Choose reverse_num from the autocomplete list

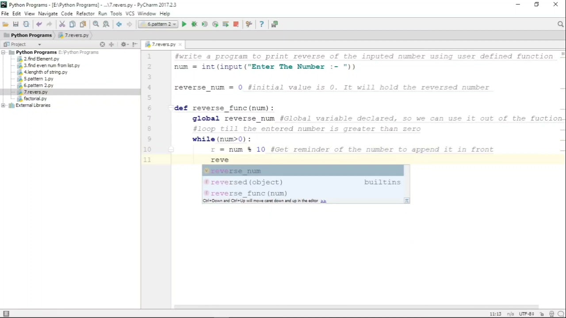(303, 171)
